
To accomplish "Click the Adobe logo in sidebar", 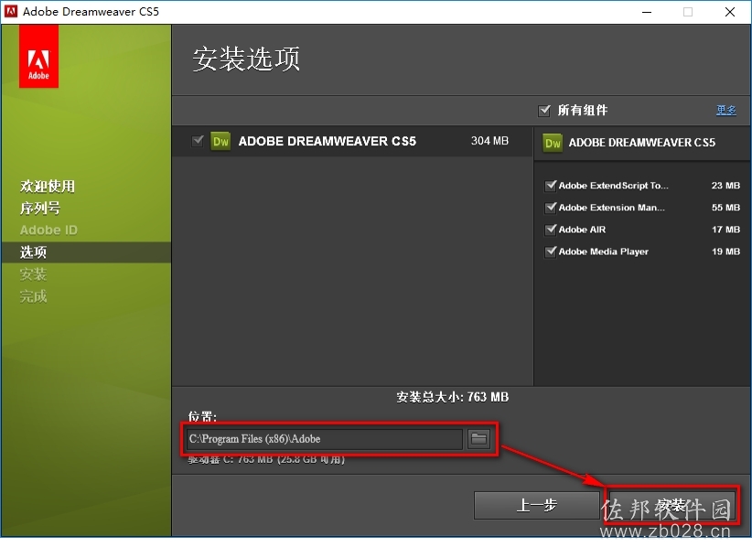I will coord(38,57).
